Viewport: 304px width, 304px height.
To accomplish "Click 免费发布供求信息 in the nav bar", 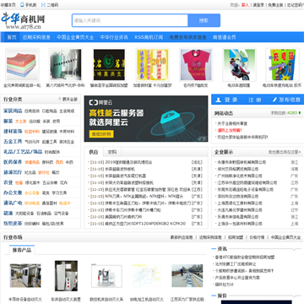I will (187, 37).
